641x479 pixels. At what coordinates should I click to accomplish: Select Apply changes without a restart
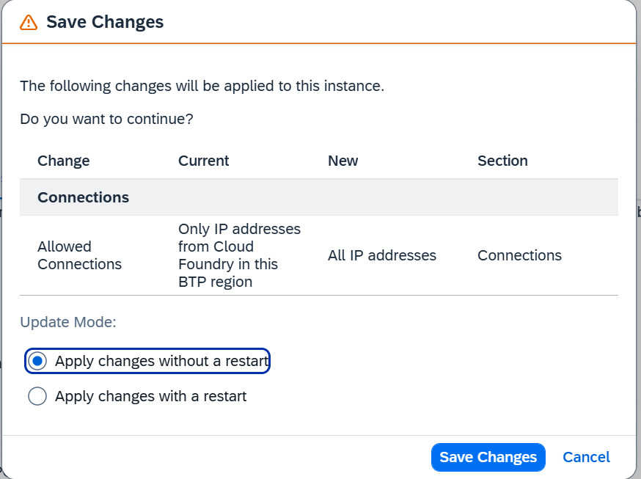[147, 361]
